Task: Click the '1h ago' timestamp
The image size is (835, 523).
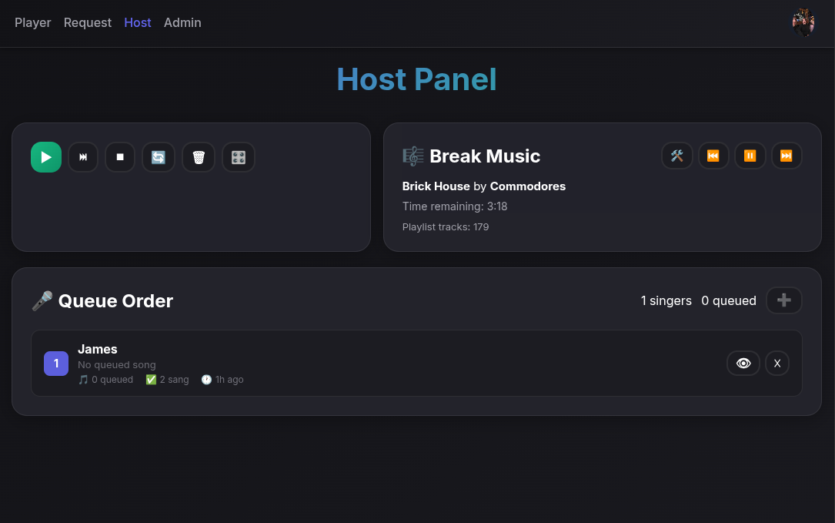Action: pos(222,380)
